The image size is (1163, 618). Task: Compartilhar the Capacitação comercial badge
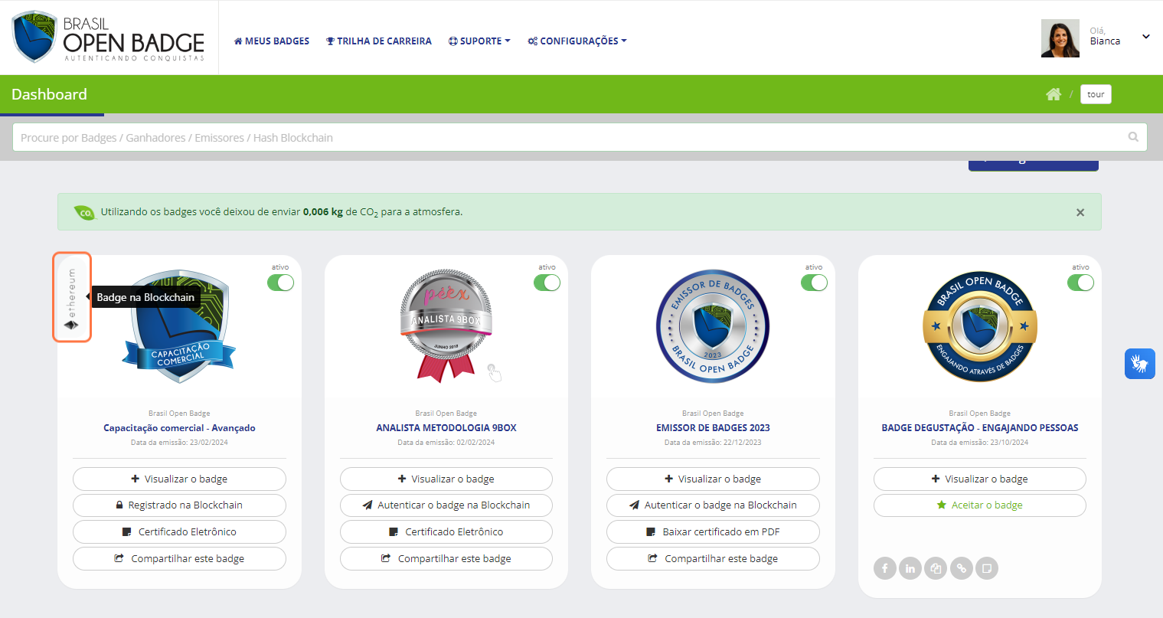[179, 558]
